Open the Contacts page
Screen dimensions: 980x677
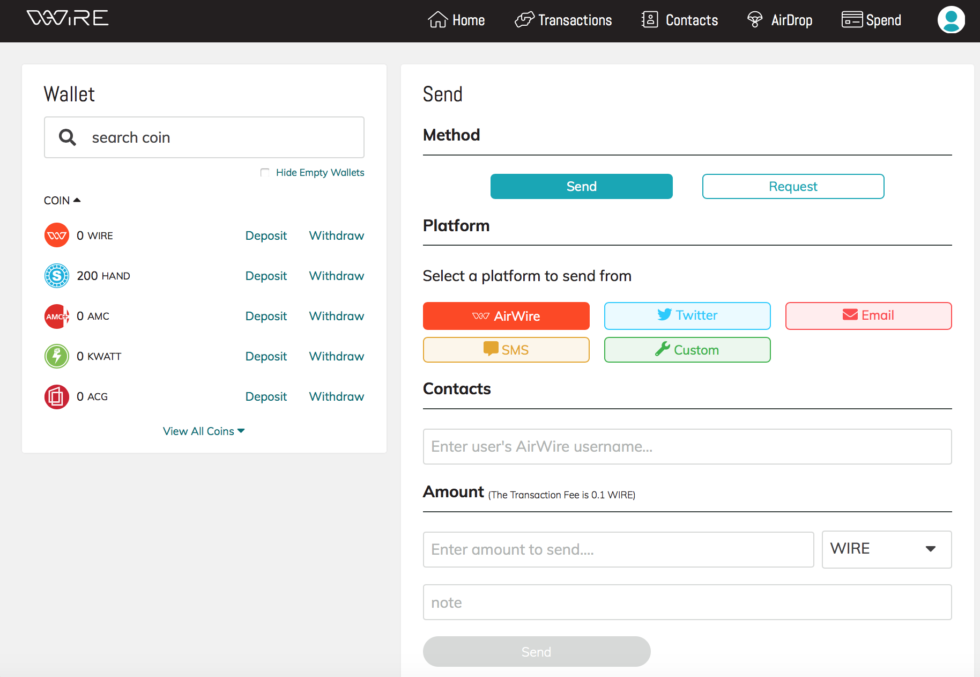coord(679,20)
